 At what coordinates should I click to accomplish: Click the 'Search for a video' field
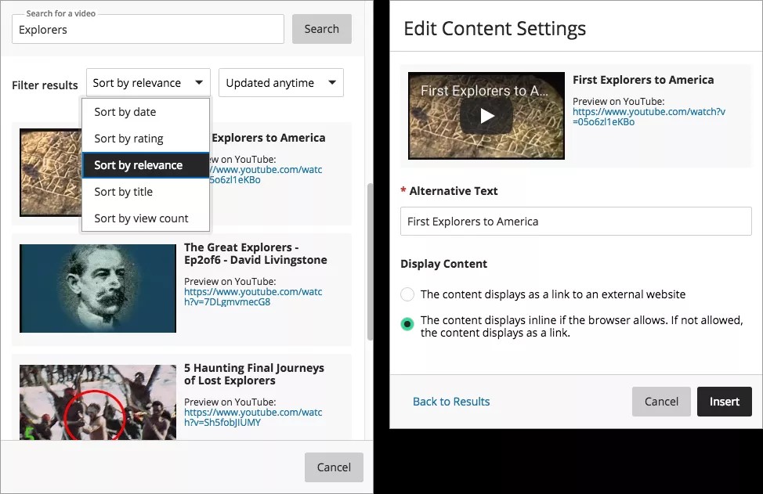148,30
